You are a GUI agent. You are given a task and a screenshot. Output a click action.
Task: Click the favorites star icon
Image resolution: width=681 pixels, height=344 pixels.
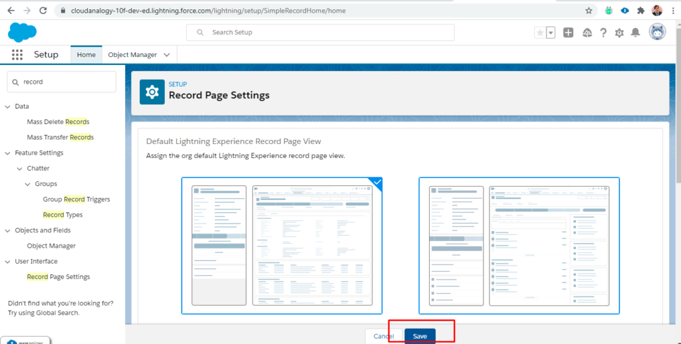(539, 33)
